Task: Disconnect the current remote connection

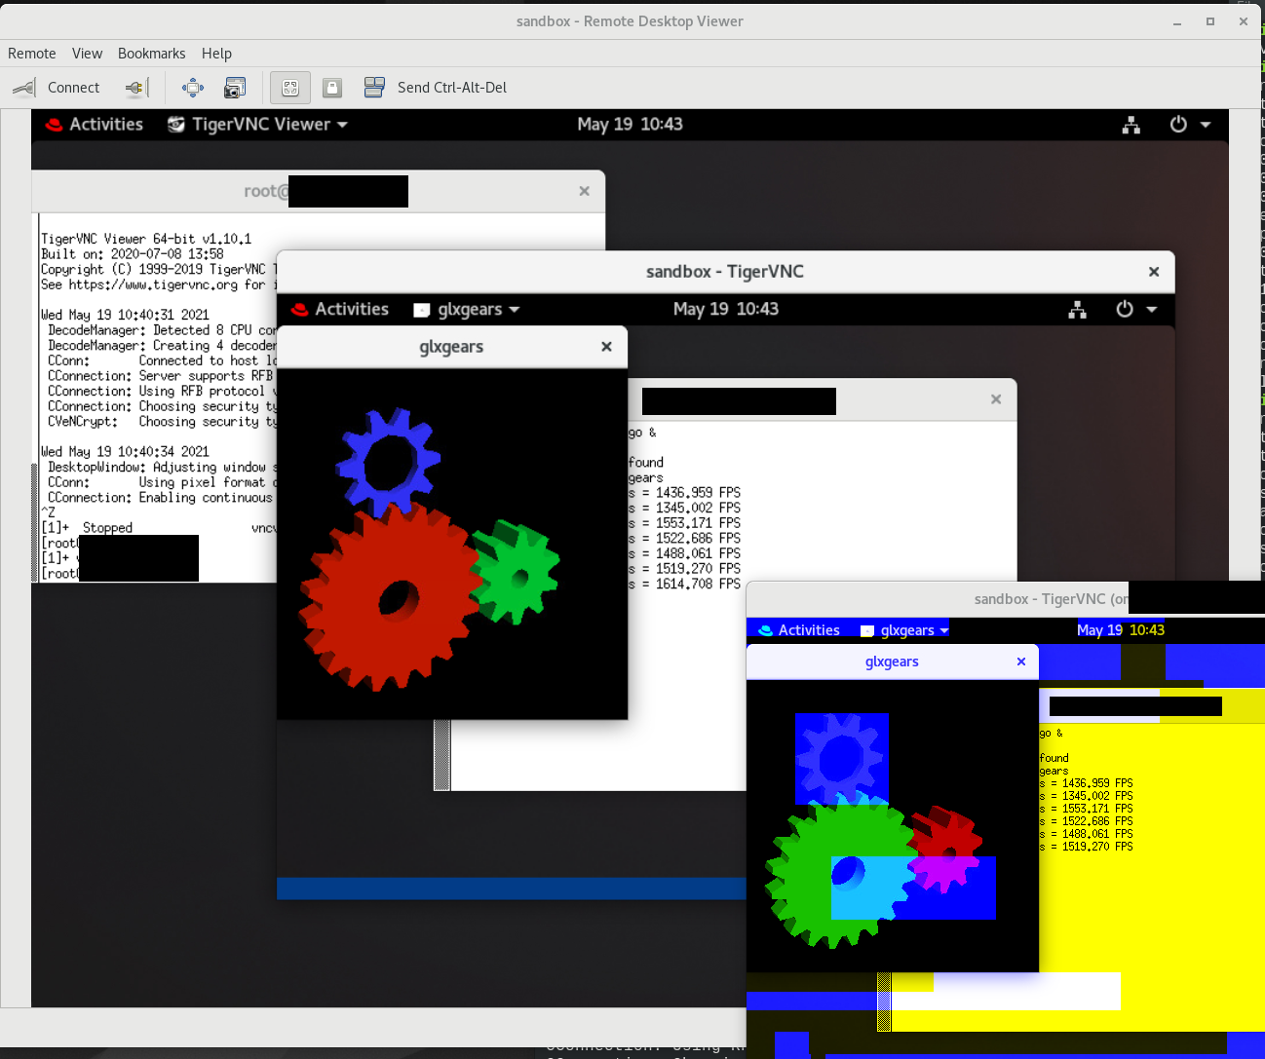Action: pyautogui.click(x=134, y=87)
